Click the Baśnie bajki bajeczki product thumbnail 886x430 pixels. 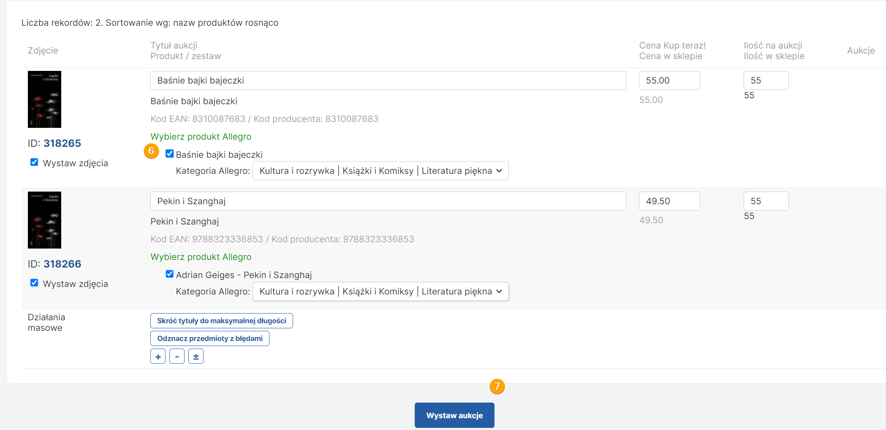[44, 99]
